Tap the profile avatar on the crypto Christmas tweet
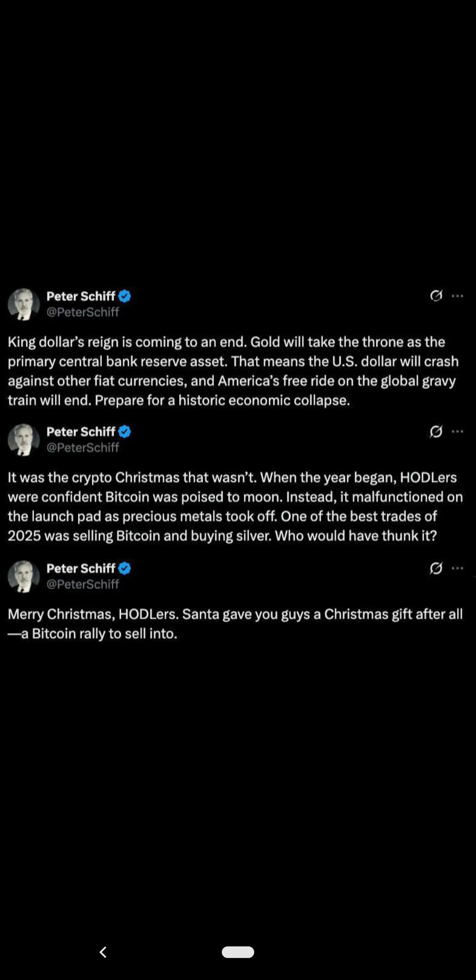 coord(23,439)
